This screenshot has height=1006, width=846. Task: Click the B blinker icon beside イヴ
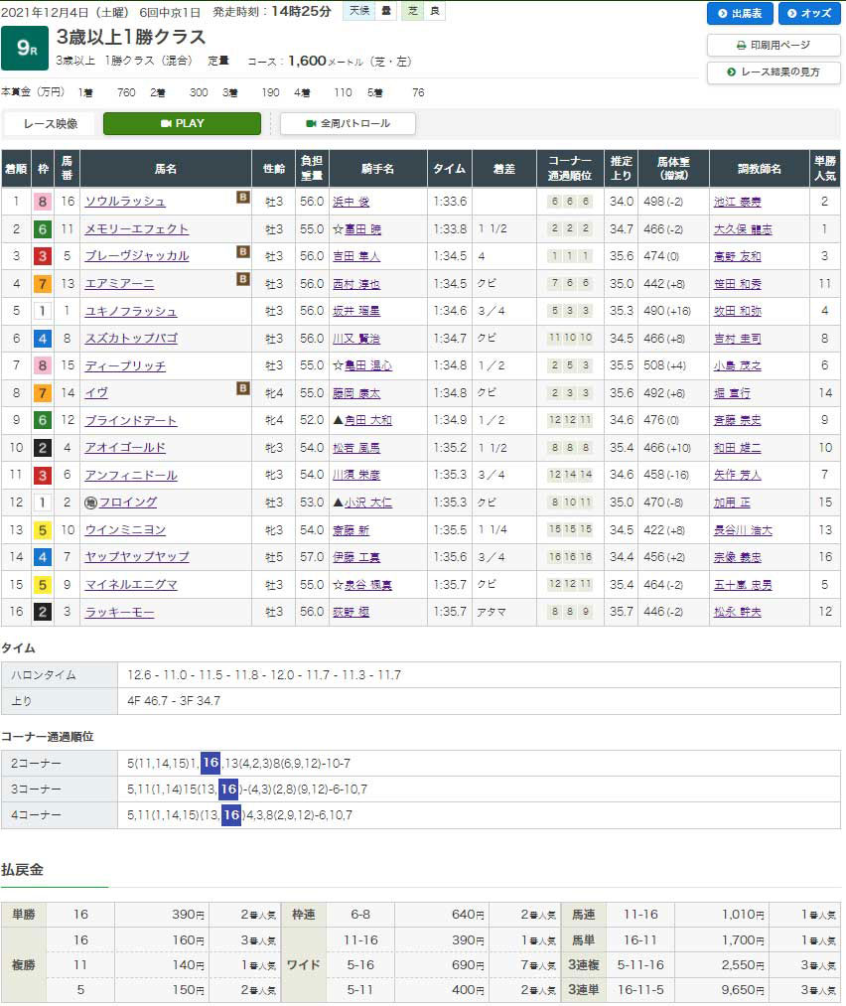pyautogui.click(x=242, y=388)
